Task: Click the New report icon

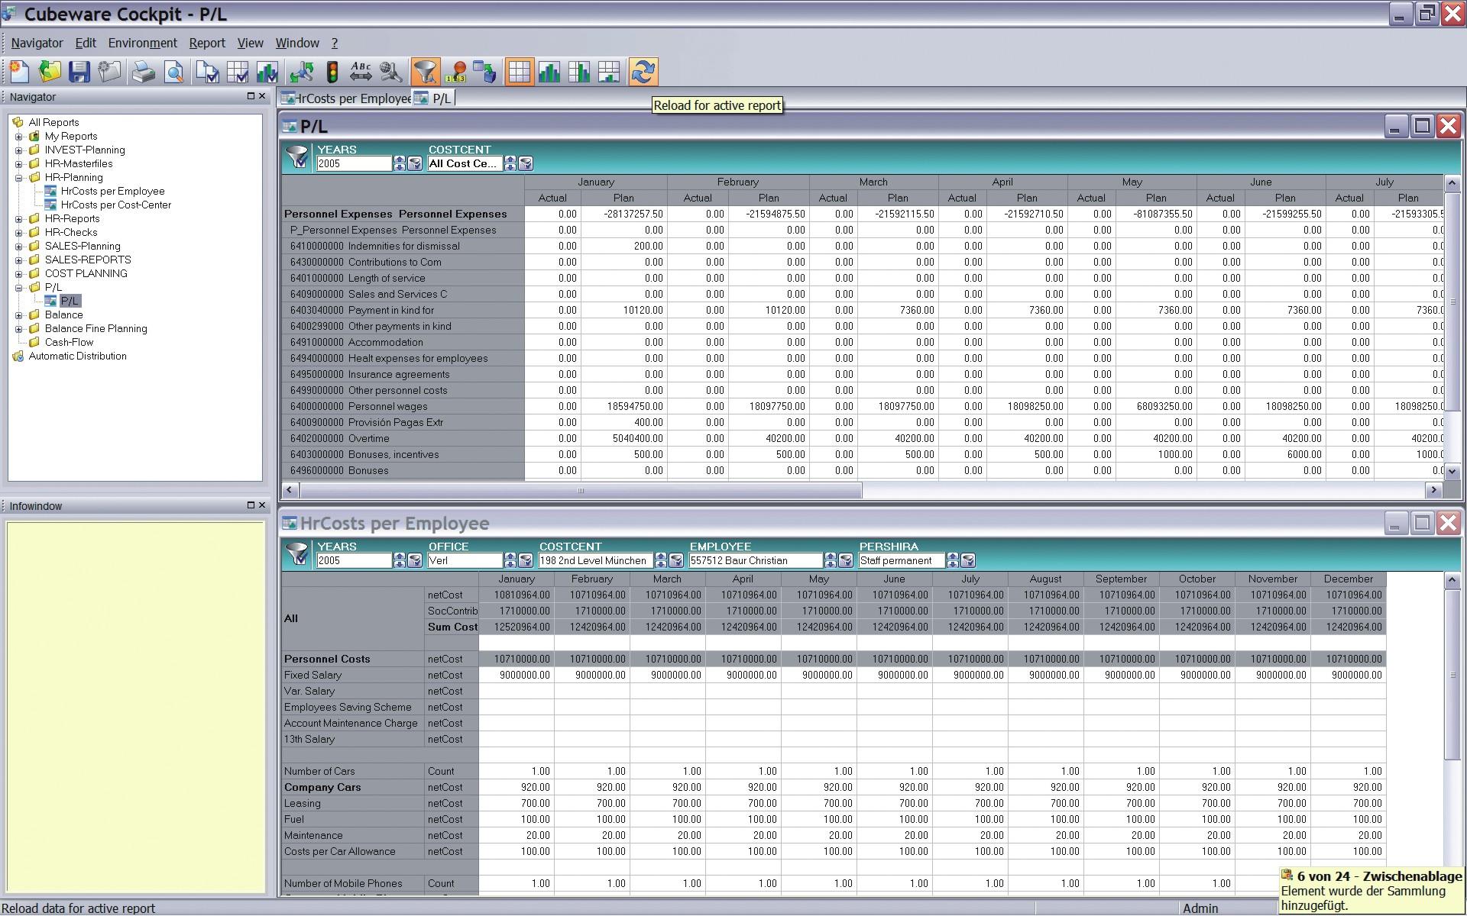Action: pyautogui.click(x=18, y=72)
